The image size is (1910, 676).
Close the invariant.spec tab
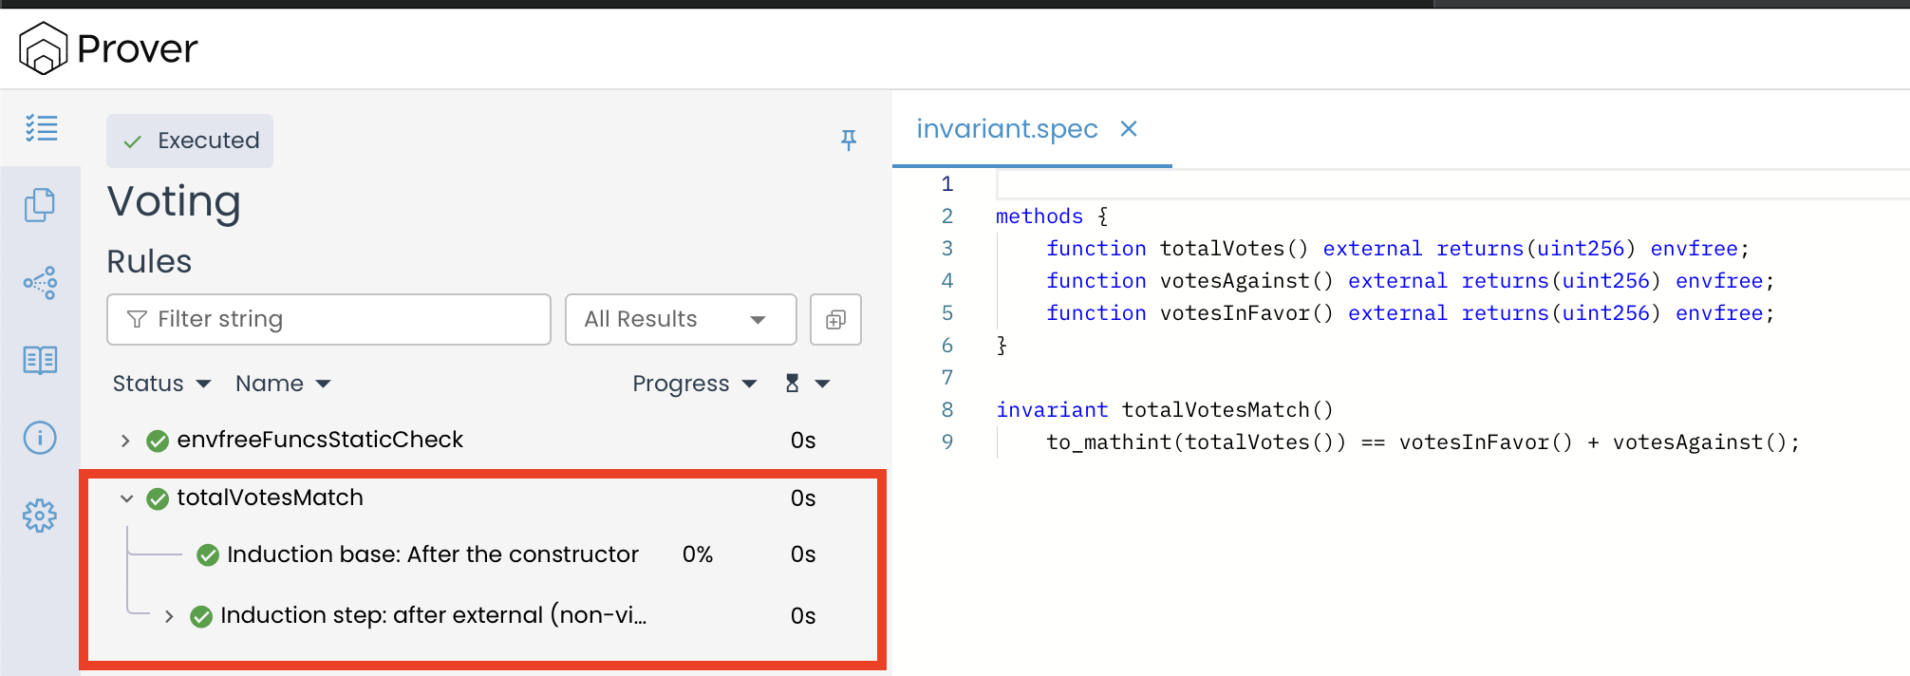tap(1129, 129)
